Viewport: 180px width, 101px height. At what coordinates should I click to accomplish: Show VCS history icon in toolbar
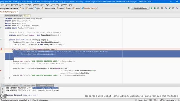tap(173, 8)
